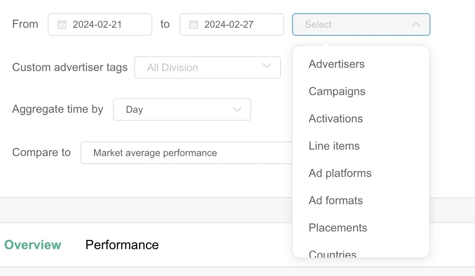Select the Placements option
This screenshot has width=475, height=276.
coord(338,228)
